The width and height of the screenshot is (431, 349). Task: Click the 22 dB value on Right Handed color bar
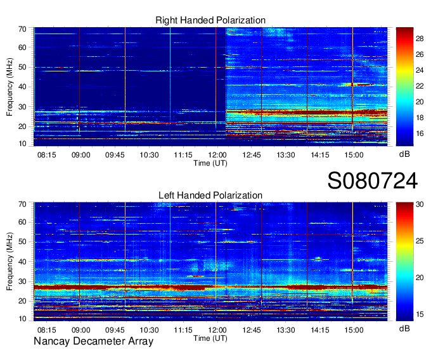tap(420, 87)
